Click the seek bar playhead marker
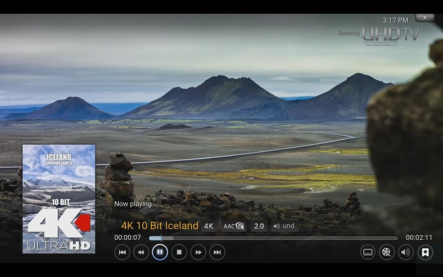Viewport: 443px width, 277px height. tap(161, 238)
